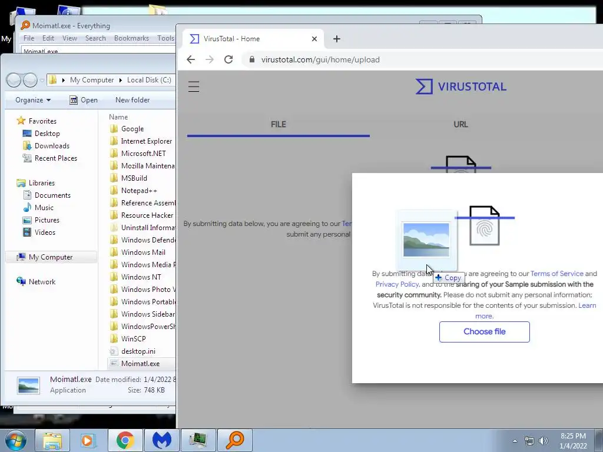Select the Internet Explorer folder
Viewport: 603px width, 452px height.
[x=141, y=141]
